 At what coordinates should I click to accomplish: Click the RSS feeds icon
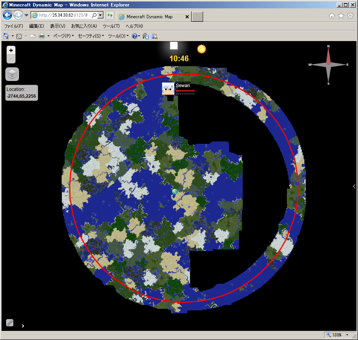(19, 36)
